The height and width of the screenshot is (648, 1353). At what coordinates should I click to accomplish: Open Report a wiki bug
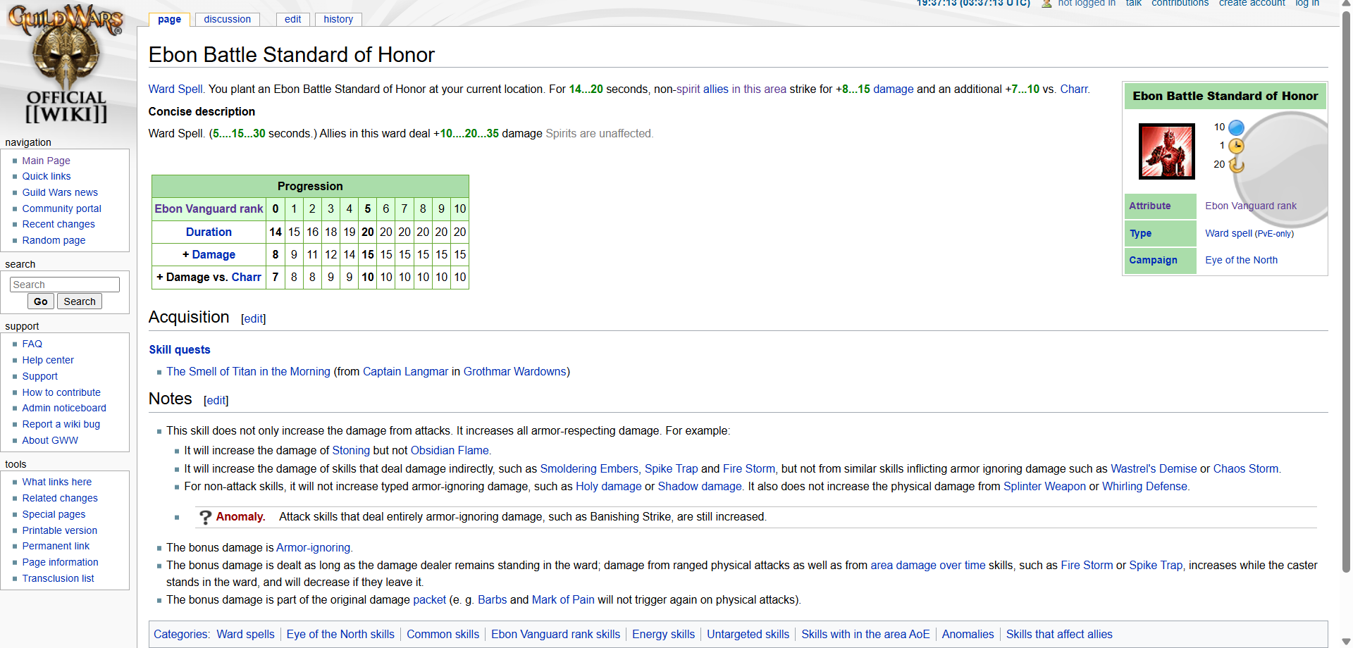61,424
